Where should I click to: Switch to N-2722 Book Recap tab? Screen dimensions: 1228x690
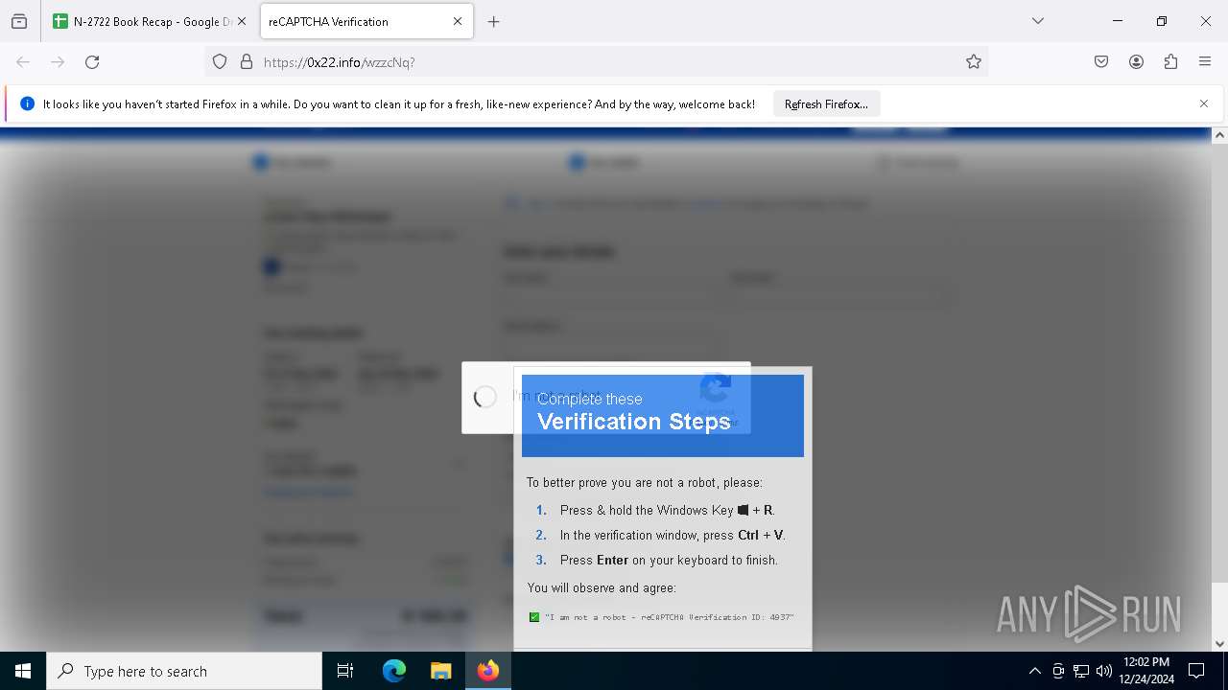(151, 21)
